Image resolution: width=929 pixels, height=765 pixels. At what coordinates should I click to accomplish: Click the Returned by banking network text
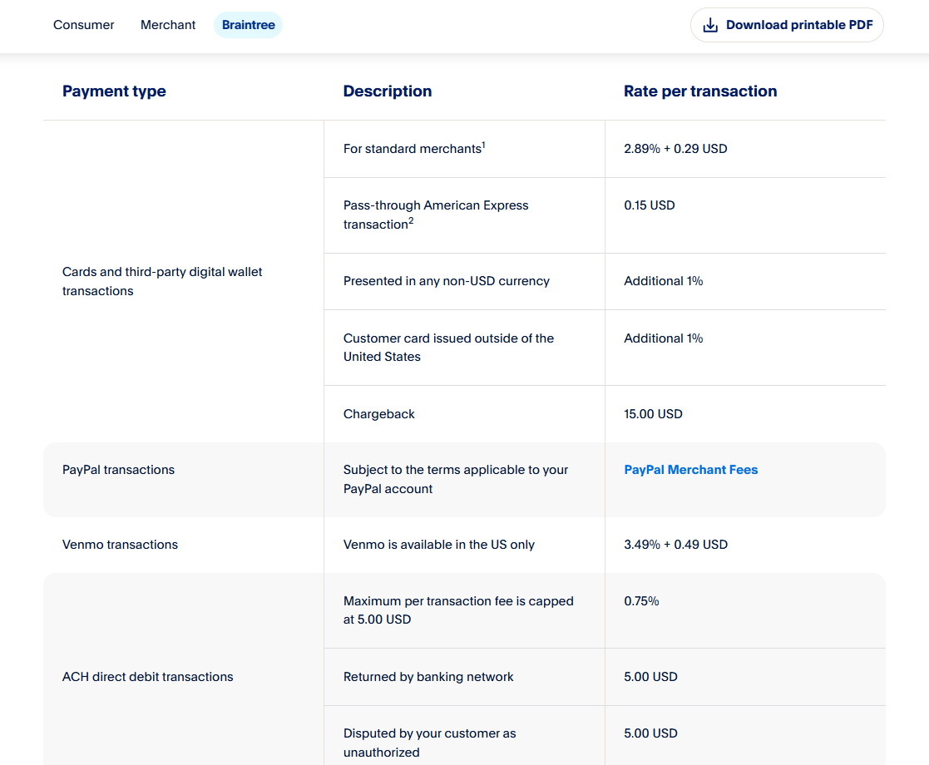pyautogui.click(x=428, y=677)
